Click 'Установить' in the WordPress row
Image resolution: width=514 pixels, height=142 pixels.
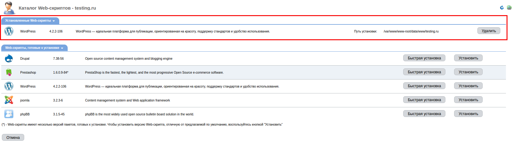[468, 86]
